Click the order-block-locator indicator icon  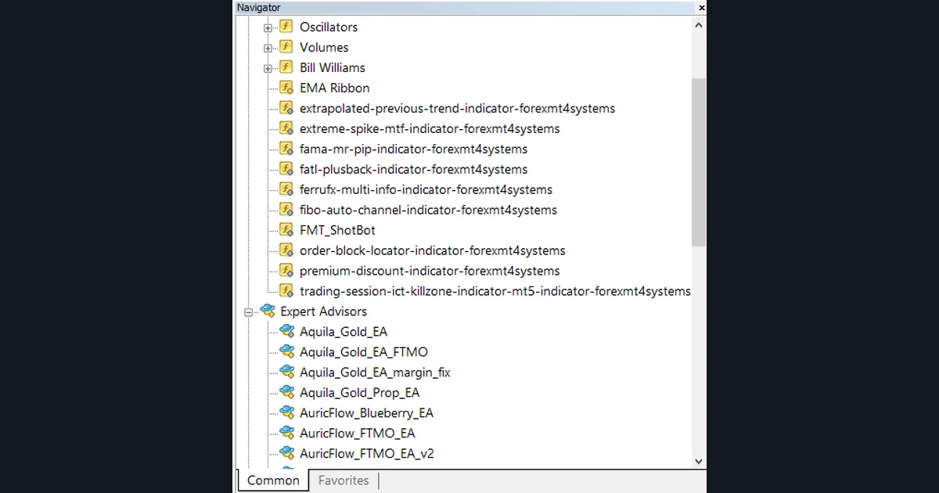pyautogui.click(x=287, y=250)
